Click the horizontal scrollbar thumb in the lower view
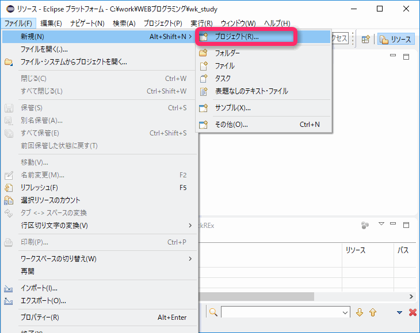Viewport: 420px width, 333px height. (257, 296)
